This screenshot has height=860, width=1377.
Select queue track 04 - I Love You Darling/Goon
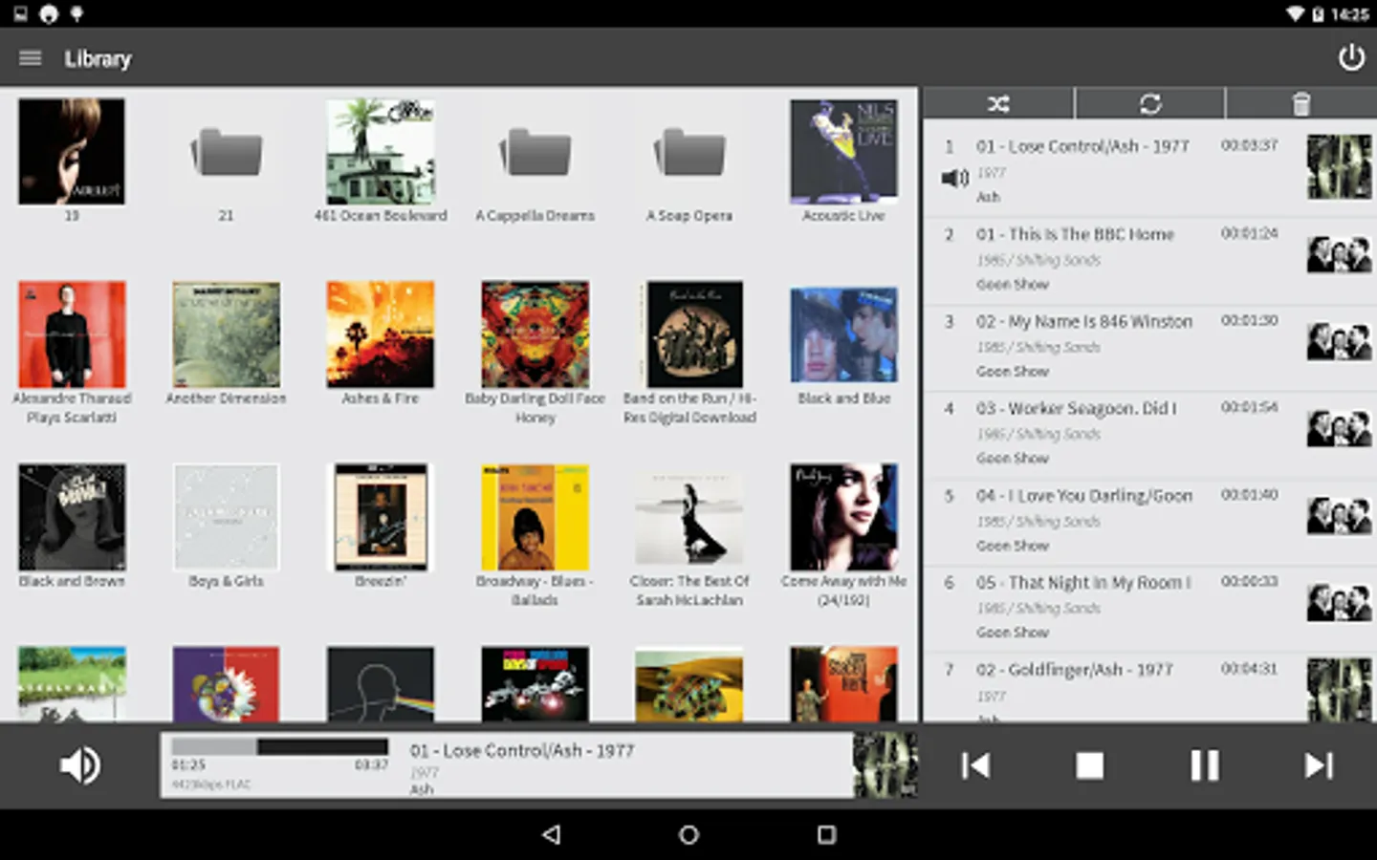[1150, 521]
